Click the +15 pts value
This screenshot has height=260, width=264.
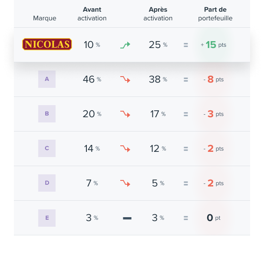click(x=214, y=45)
